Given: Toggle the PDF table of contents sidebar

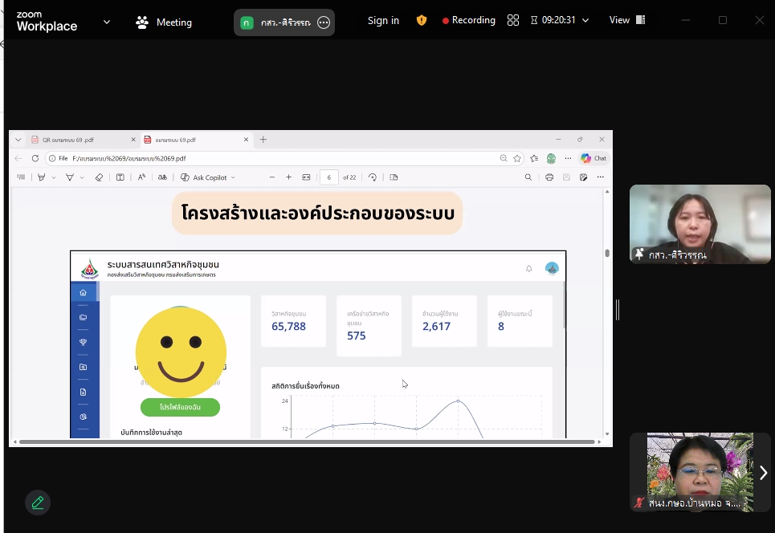Looking at the screenshot, I should (x=22, y=177).
